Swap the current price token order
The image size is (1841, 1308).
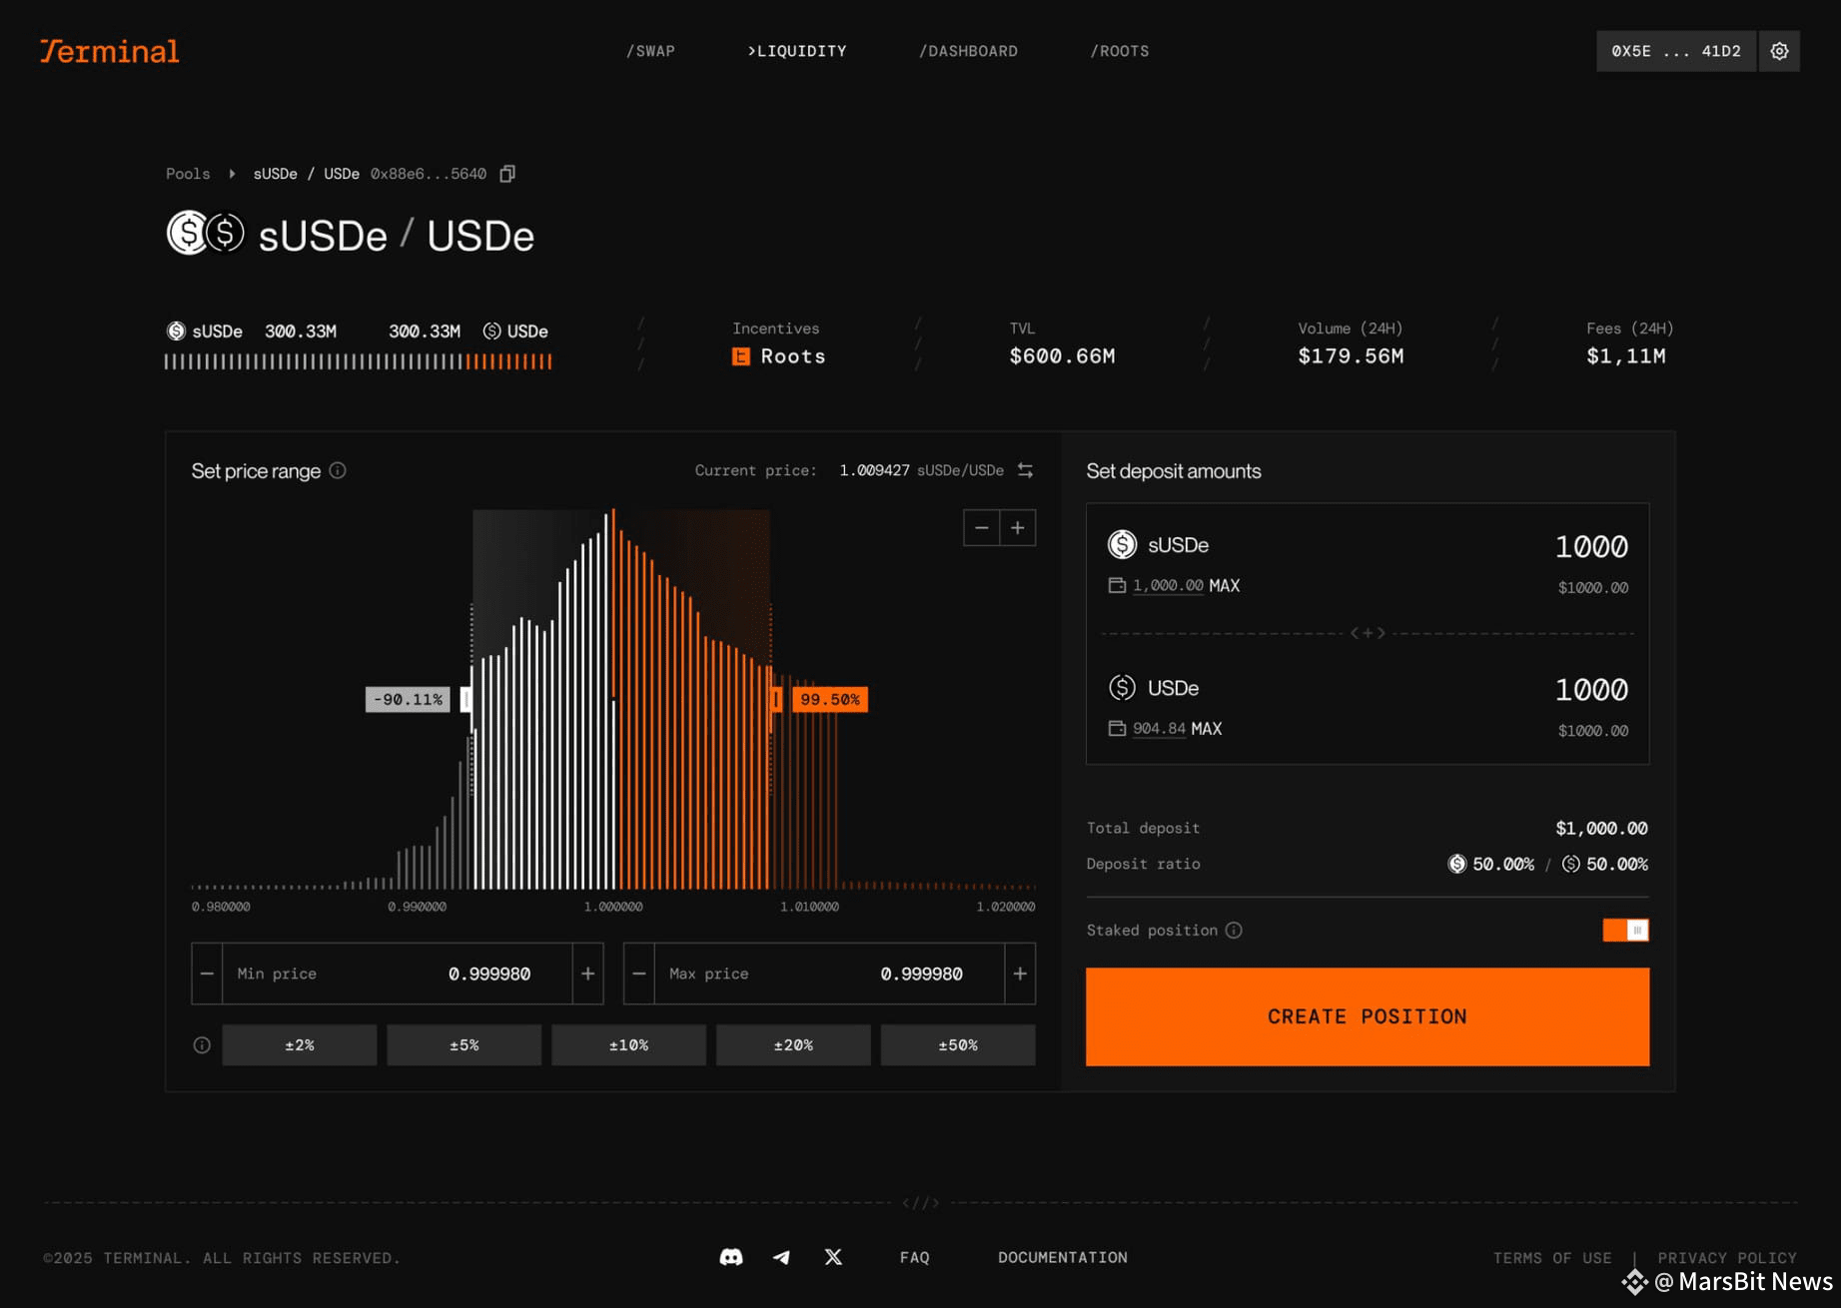tap(1025, 470)
